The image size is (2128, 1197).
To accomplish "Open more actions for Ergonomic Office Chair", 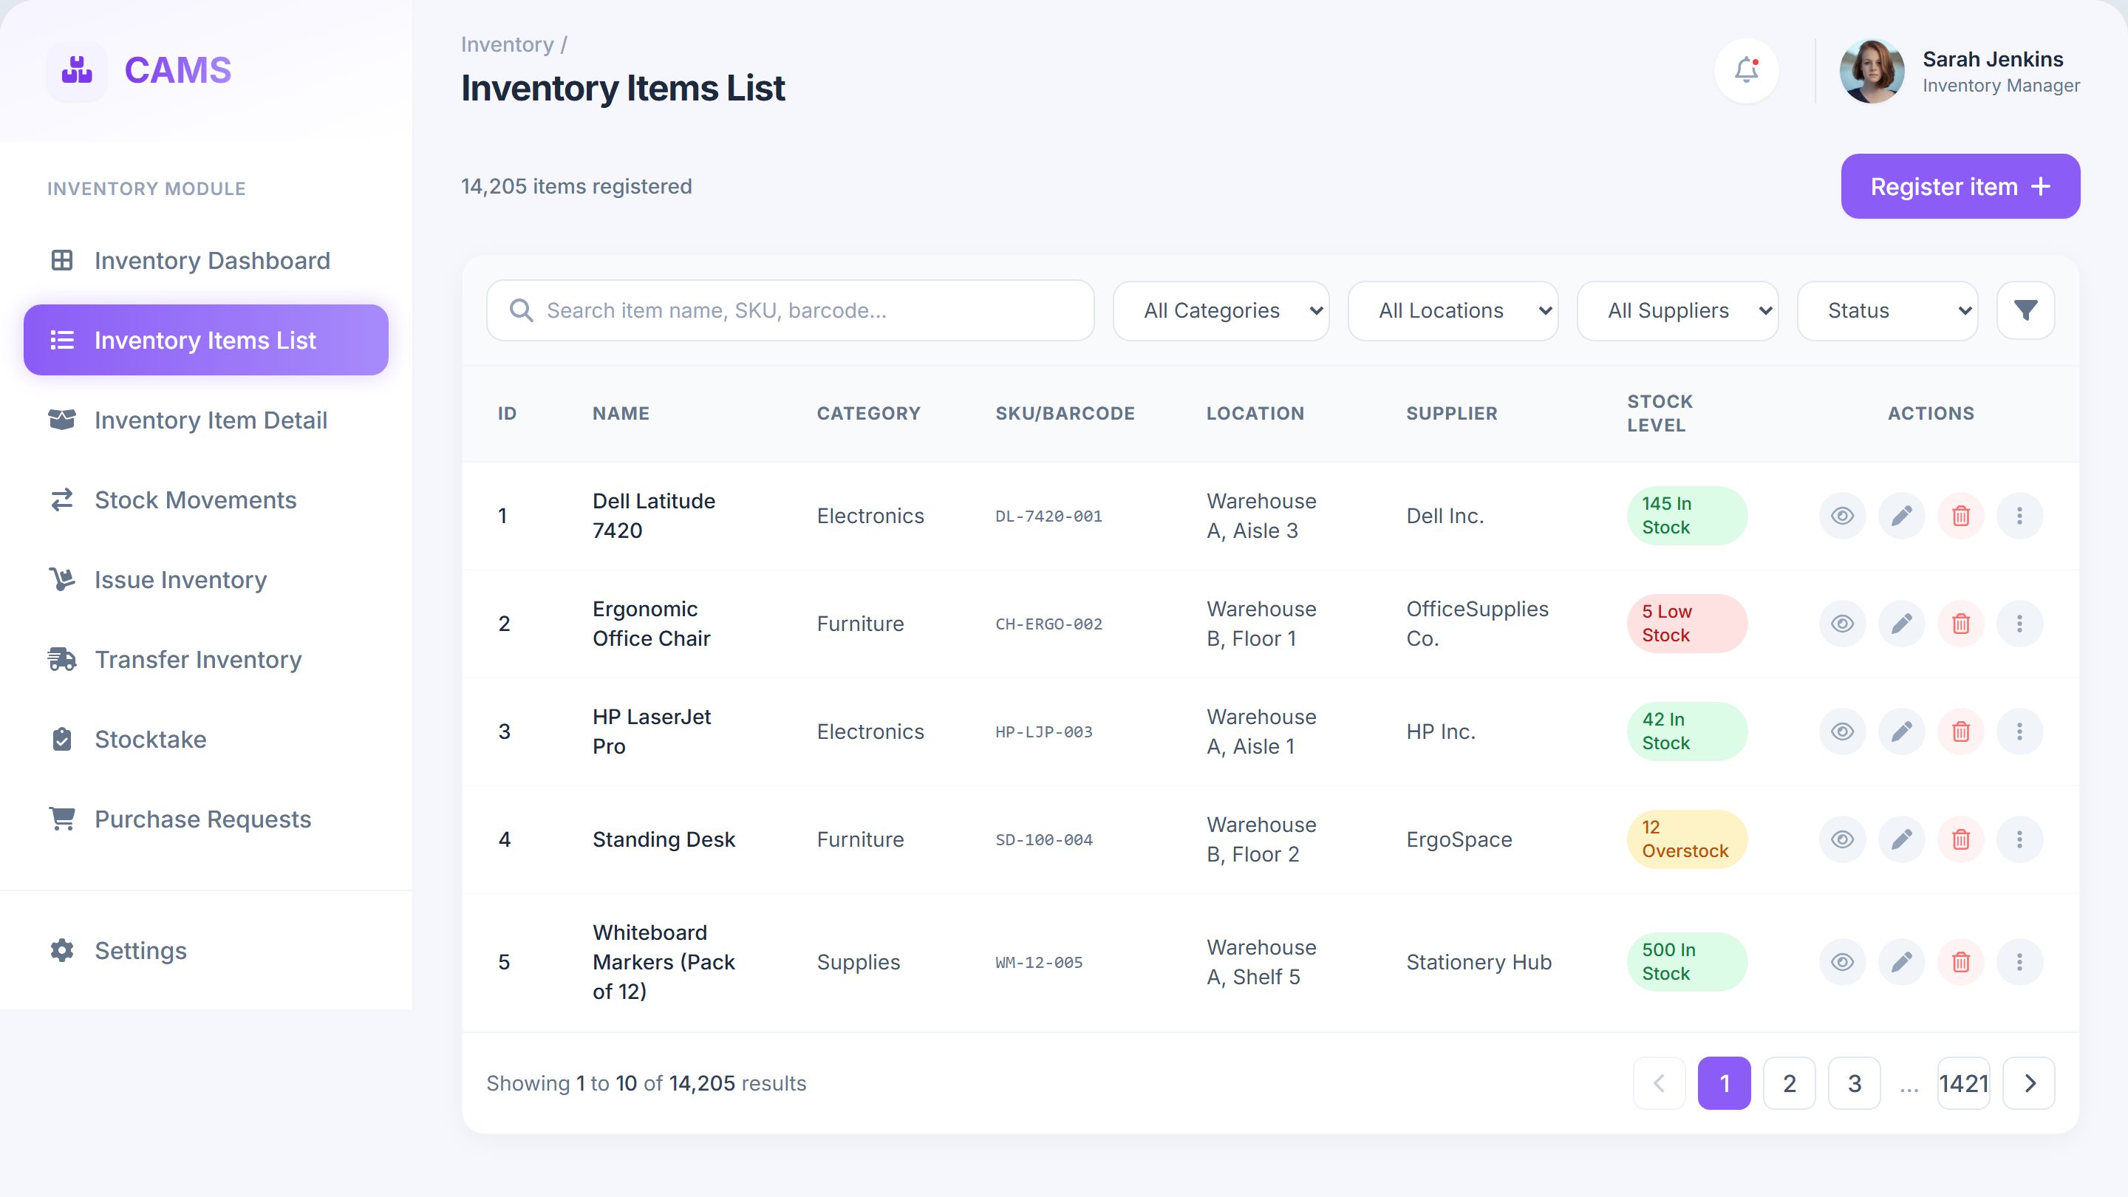I will pyautogui.click(x=2020, y=624).
